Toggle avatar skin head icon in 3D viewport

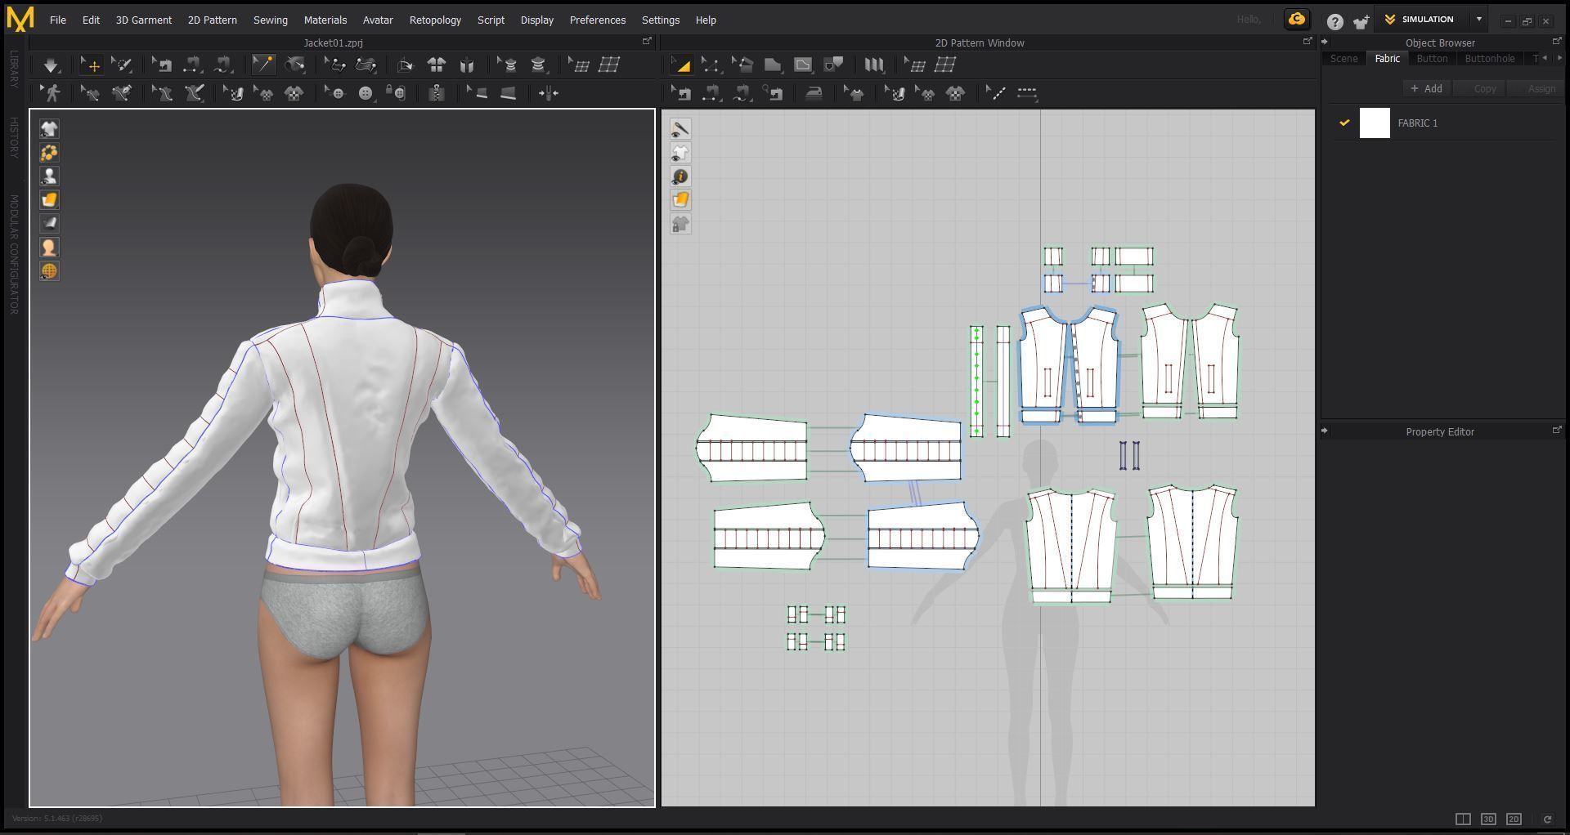coord(49,248)
